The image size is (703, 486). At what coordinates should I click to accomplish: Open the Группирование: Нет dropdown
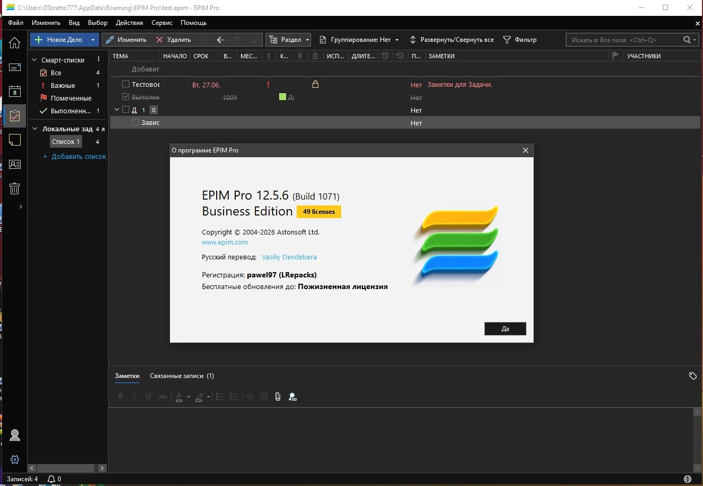point(360,40)
